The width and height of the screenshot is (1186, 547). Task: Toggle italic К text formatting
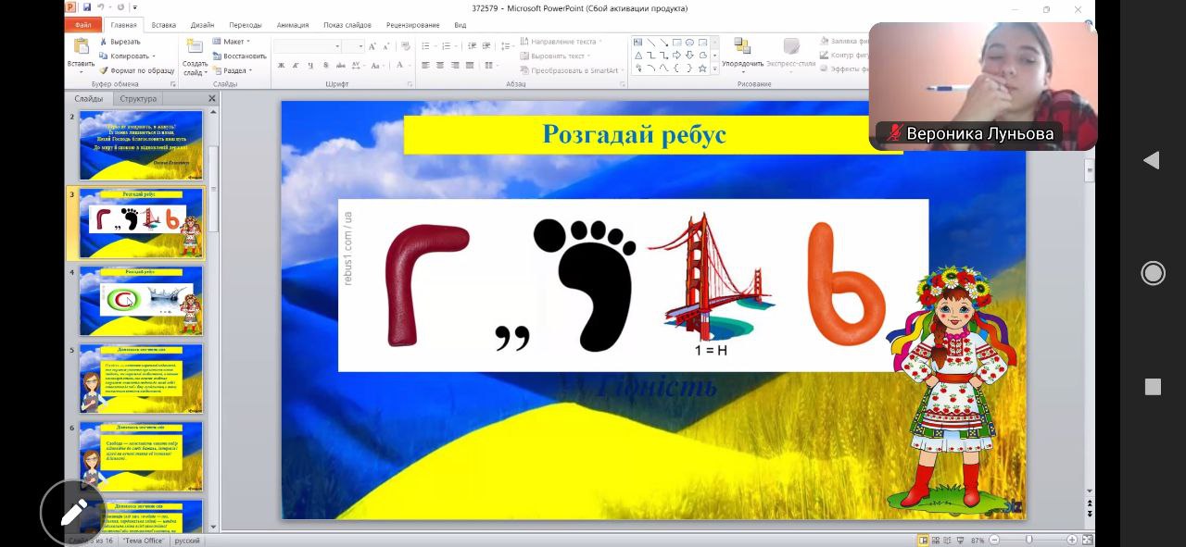point(296,66)
